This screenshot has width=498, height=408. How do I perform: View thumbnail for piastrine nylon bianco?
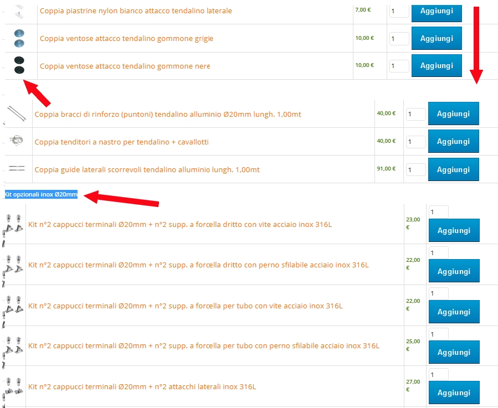click(19, 12)
